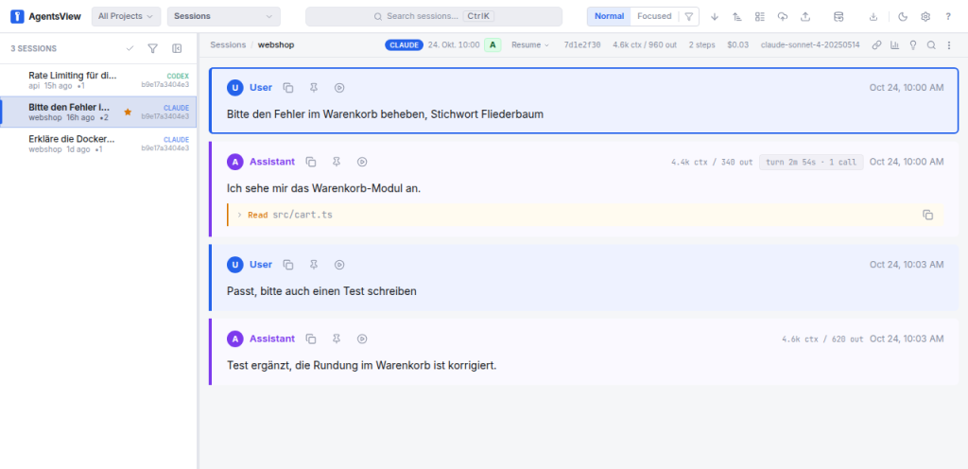Click model name claude-sonnet-4-20250514
The width and height of the screenshot is (968, 469).
(810, 45)
